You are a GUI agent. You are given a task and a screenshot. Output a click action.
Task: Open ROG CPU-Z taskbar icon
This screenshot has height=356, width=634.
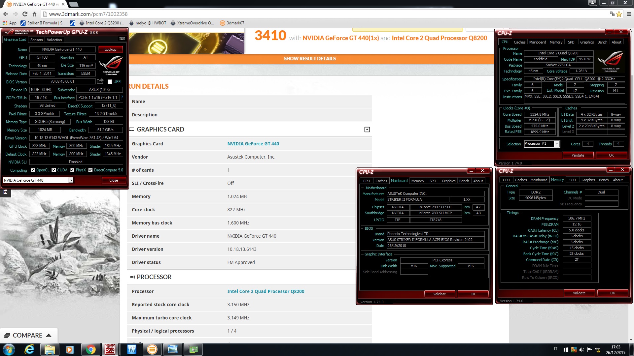[110, 349]
